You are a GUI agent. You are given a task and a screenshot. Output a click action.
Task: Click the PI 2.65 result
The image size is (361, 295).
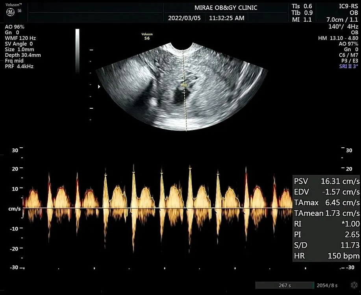(326, 234)
